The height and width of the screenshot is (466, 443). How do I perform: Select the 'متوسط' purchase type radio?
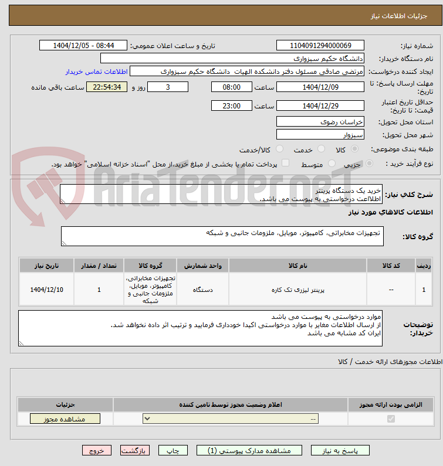coord(332,163)
